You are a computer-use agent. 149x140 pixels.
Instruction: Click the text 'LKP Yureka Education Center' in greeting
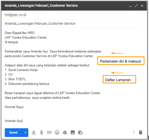click(x=26, y=38)
